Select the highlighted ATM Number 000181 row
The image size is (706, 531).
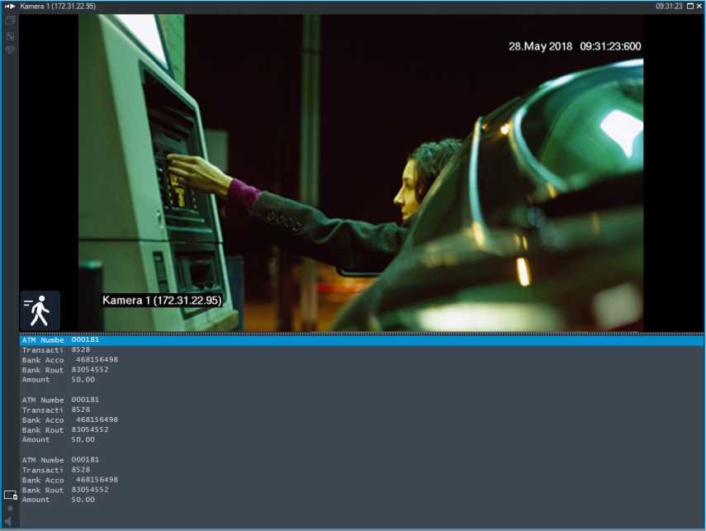[361, 340]
